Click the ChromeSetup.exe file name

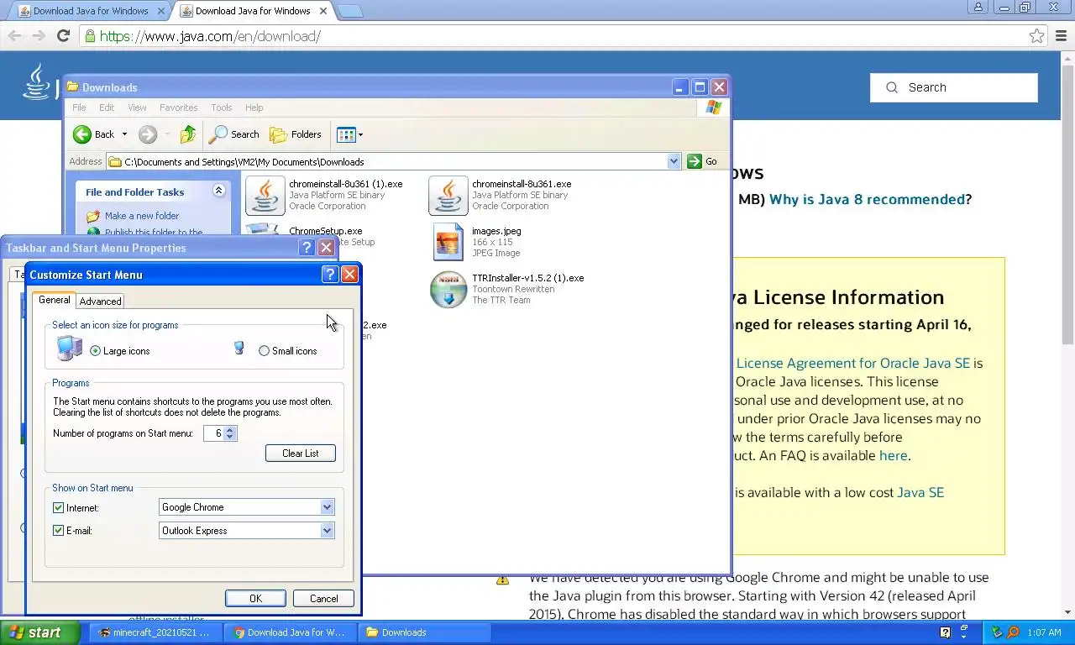click(326, 231)
